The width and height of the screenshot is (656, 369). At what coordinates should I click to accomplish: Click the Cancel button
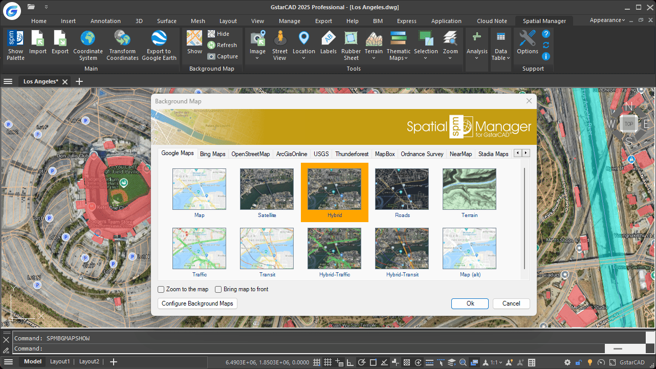click(x=511, y=303)
